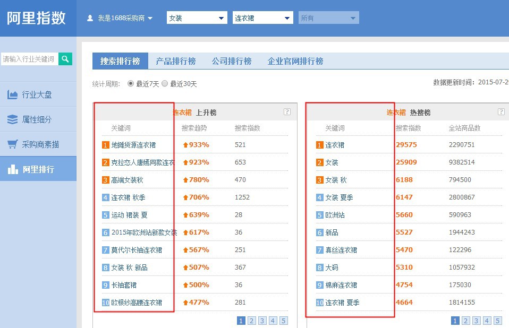
Task: Go to page 3 of 上升榜
Action: (x=262, y=321)
